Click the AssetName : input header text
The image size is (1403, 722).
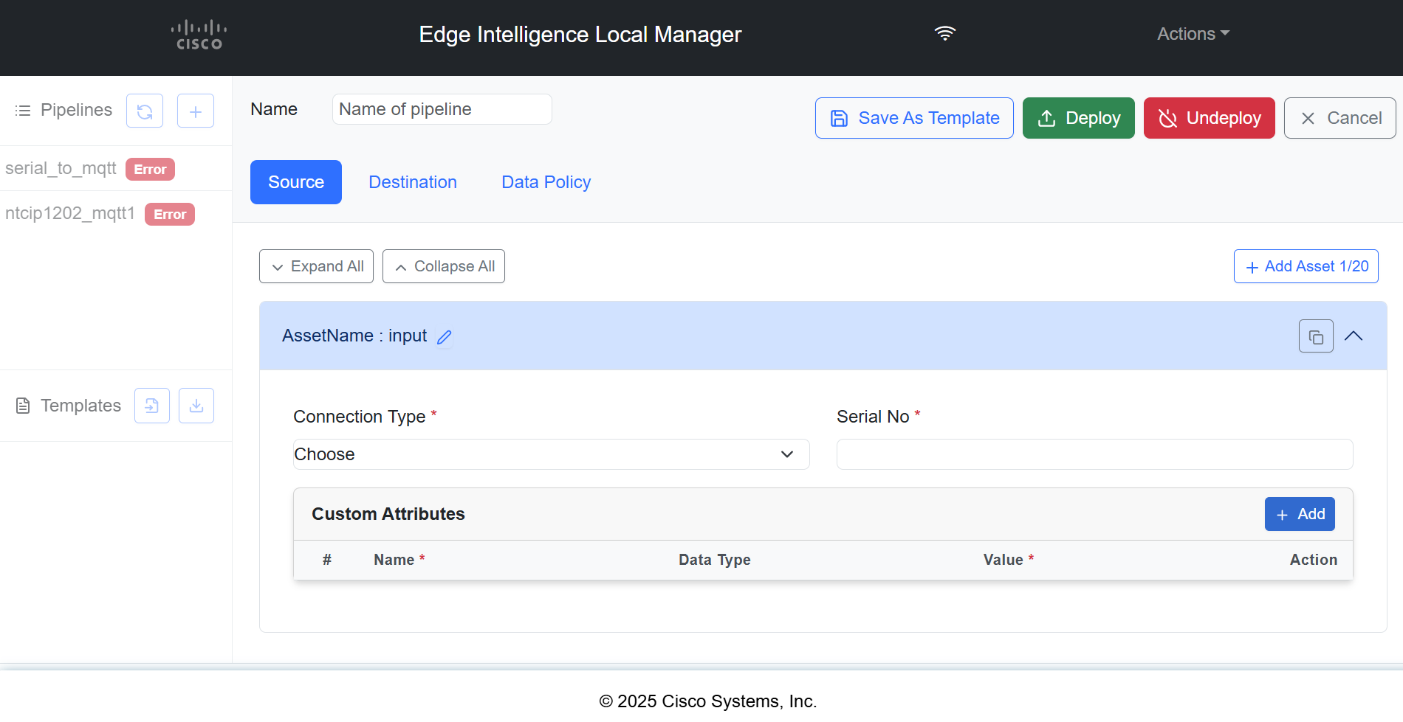point(354,336)
